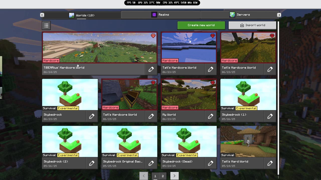Screen dimensions: 321x180
Task: Open Skybedrock (2) island thumbnail
Action: (x=70, y=141)
